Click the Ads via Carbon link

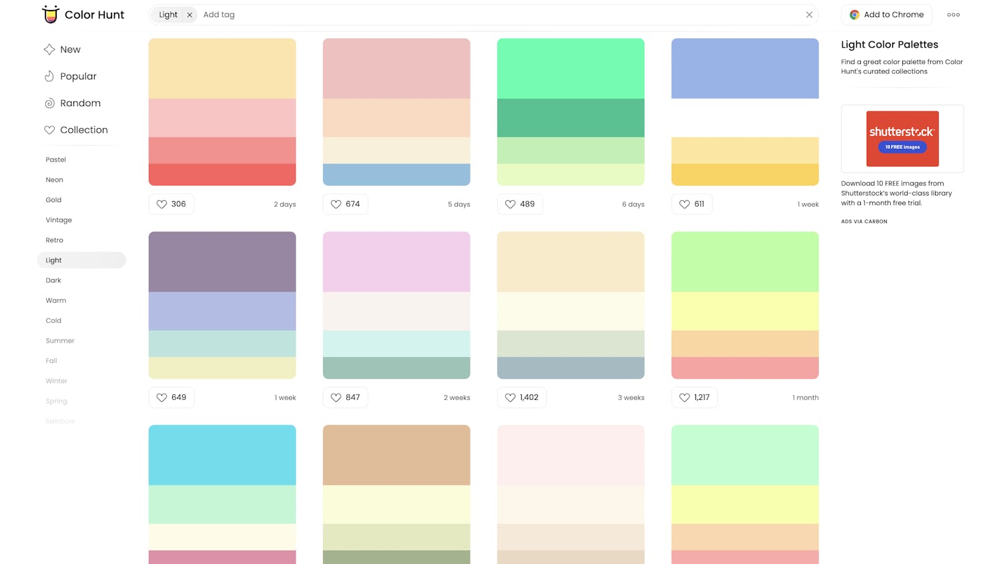(864, 222)
